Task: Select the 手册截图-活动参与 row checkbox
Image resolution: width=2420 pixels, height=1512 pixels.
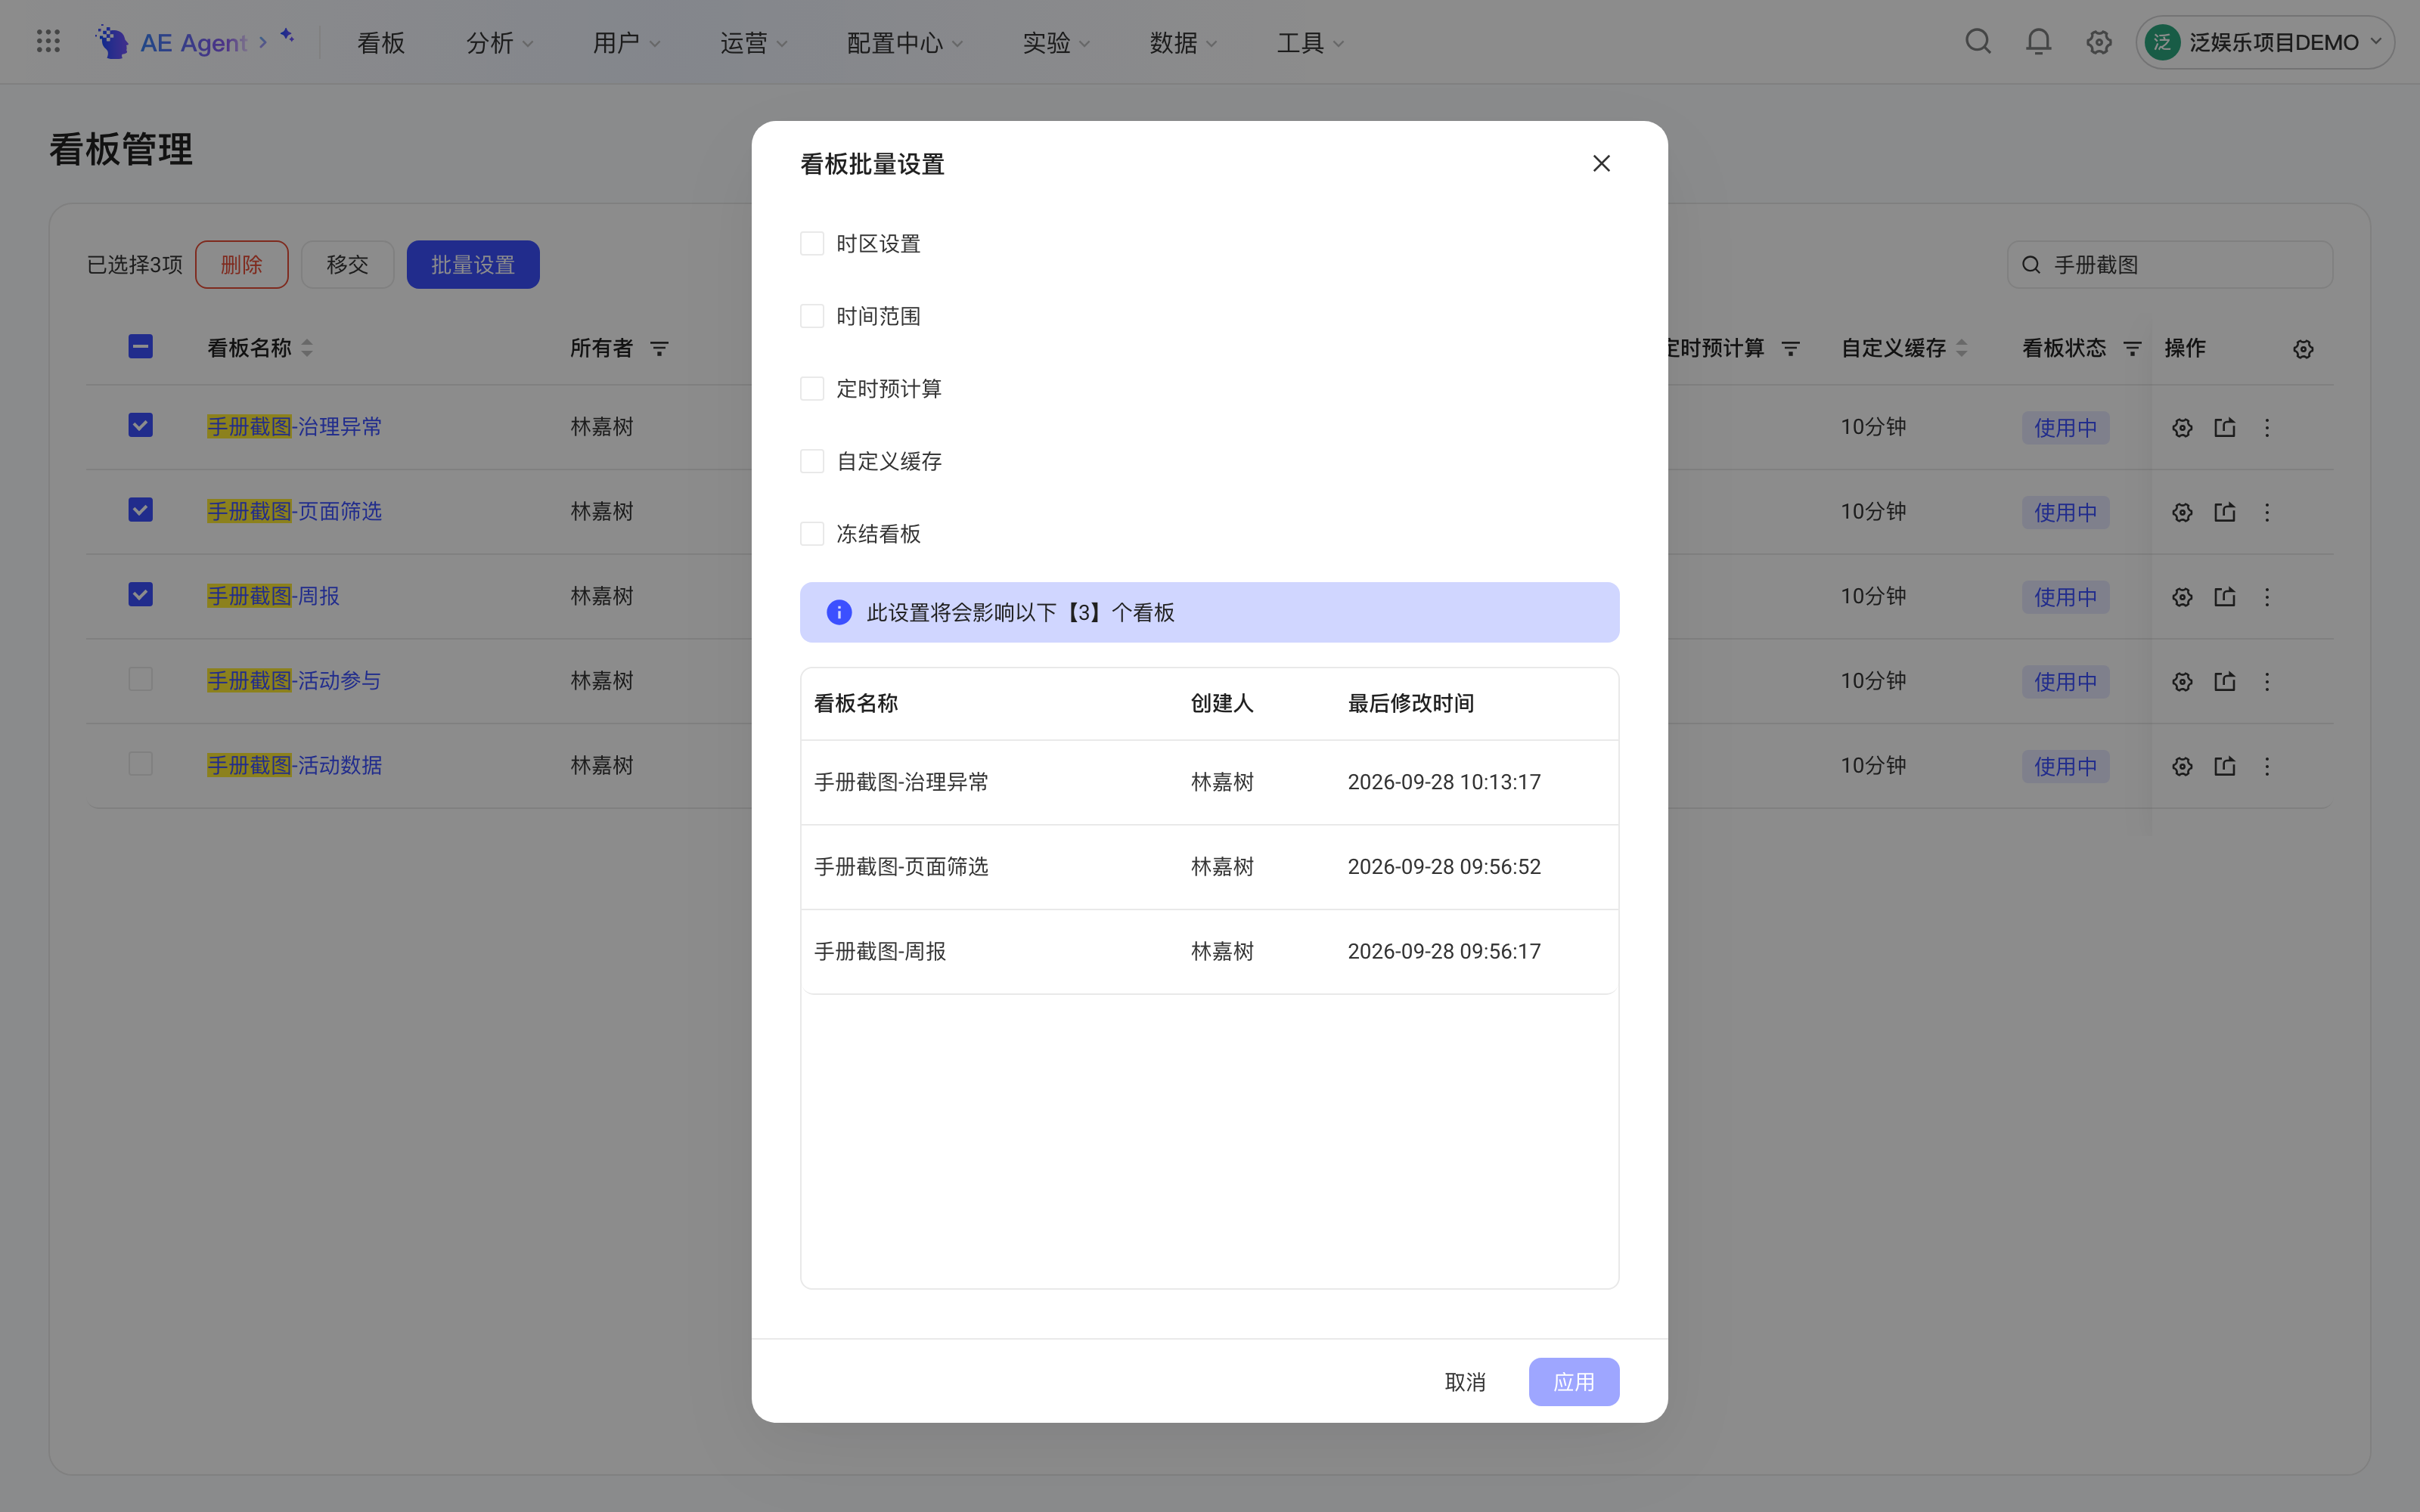Action: click(140, 680)
